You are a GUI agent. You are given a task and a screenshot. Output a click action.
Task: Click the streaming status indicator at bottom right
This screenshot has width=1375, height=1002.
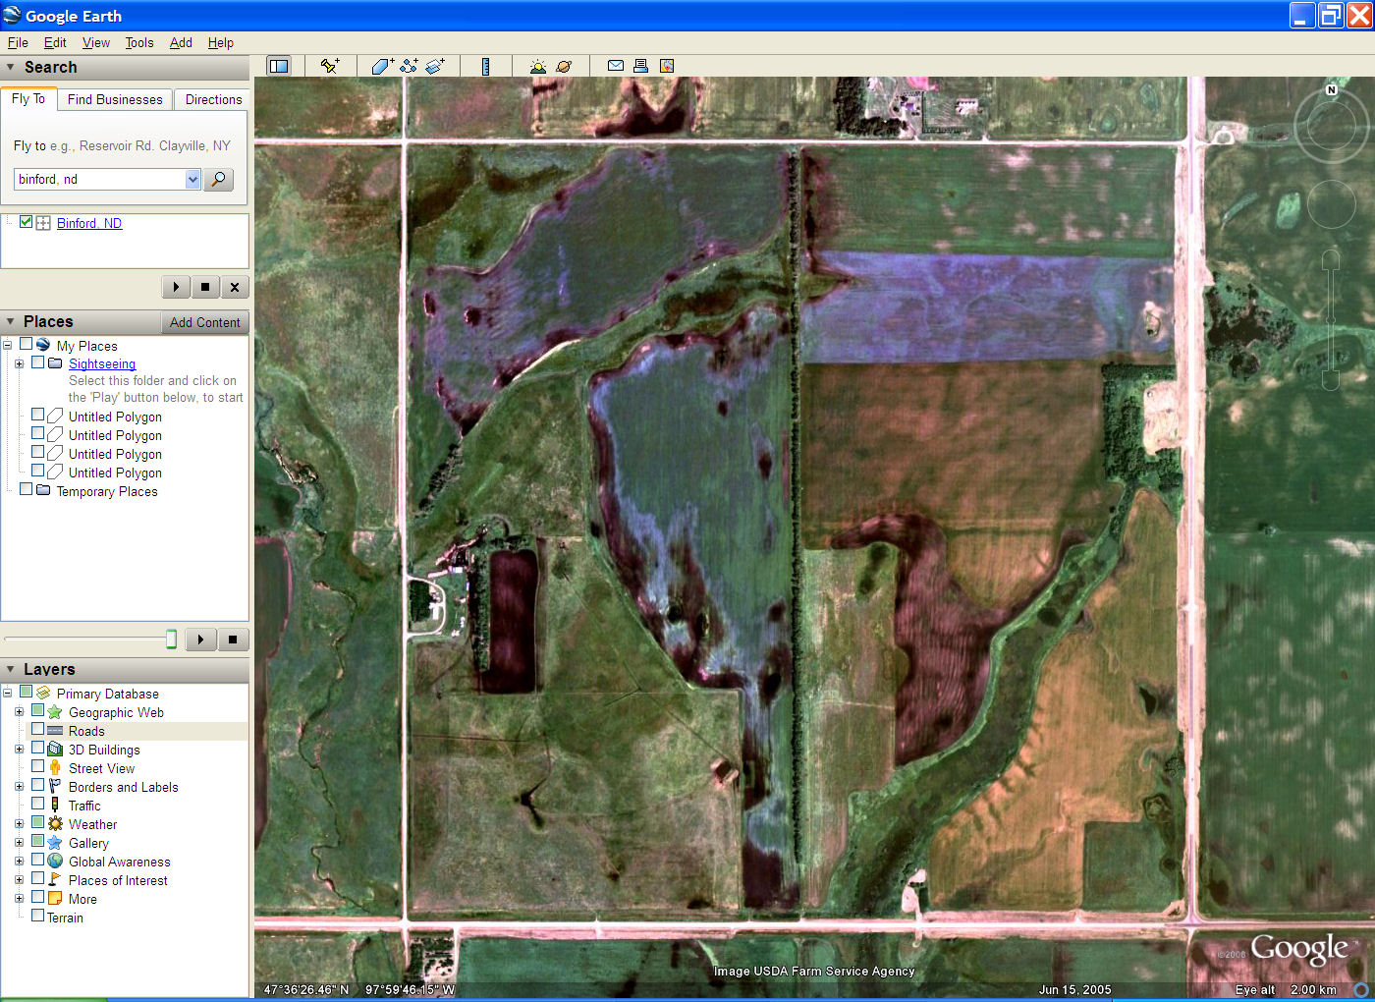[x=1361, y=989]
